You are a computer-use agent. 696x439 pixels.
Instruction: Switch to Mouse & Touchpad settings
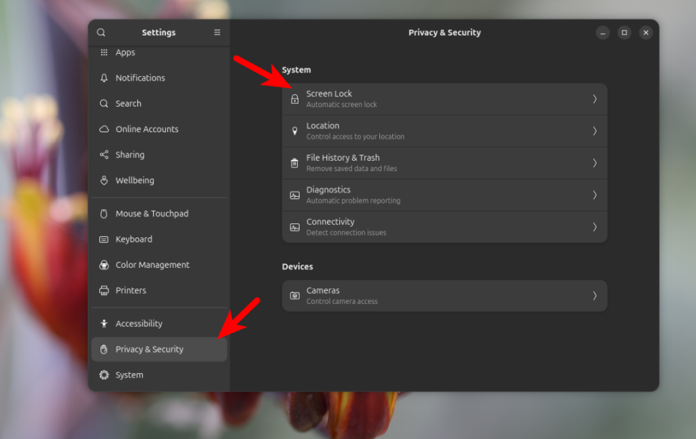(152, 214)
